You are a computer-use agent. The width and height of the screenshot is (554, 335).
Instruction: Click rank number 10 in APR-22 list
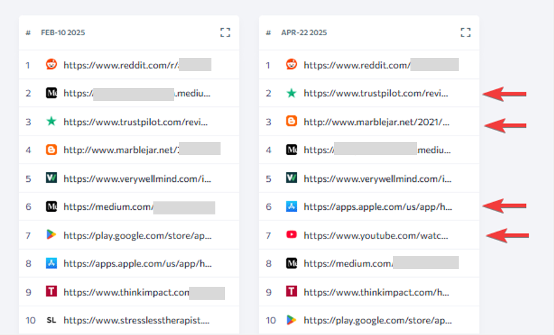coord(271,321)
